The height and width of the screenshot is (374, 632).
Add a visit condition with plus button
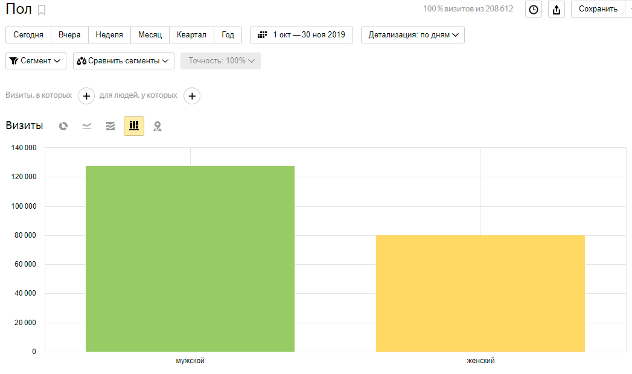pyautogui.click(x=86, y=96)
